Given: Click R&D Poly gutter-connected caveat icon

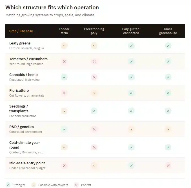Looking at the screenshot, I should (x=131, y=129).
